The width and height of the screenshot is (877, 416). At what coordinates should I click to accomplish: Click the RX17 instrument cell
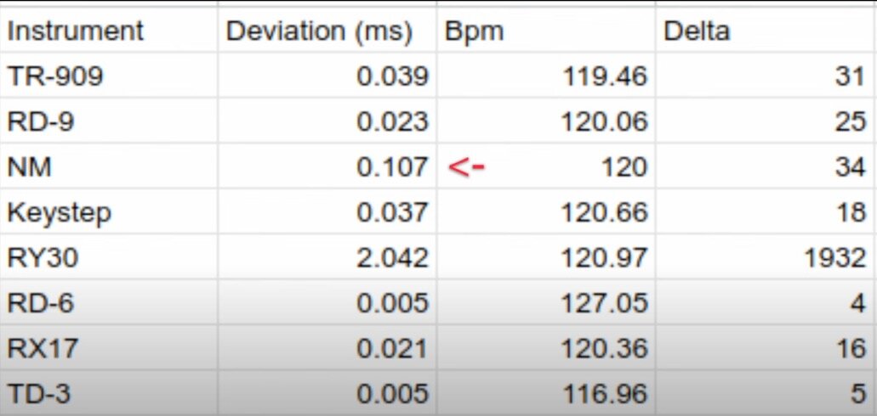[109, 348]
